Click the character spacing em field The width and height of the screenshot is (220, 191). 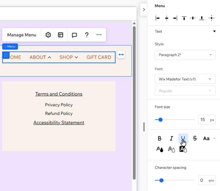[x=207, y=180]
